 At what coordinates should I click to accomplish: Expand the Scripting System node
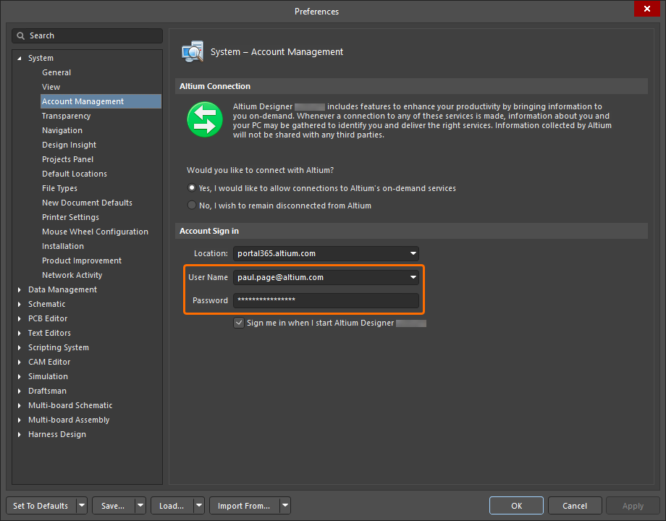click(x=19, y=347)
